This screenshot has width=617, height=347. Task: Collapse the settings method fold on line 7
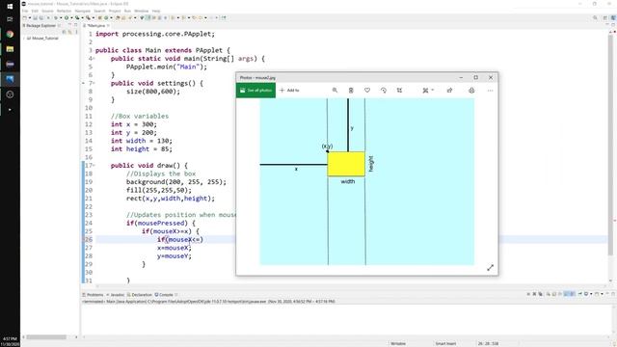tap(94, 84)
